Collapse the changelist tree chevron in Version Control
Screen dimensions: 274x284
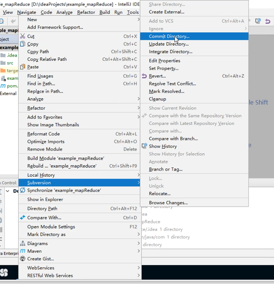pyautogui.click(x=8, y=191)
